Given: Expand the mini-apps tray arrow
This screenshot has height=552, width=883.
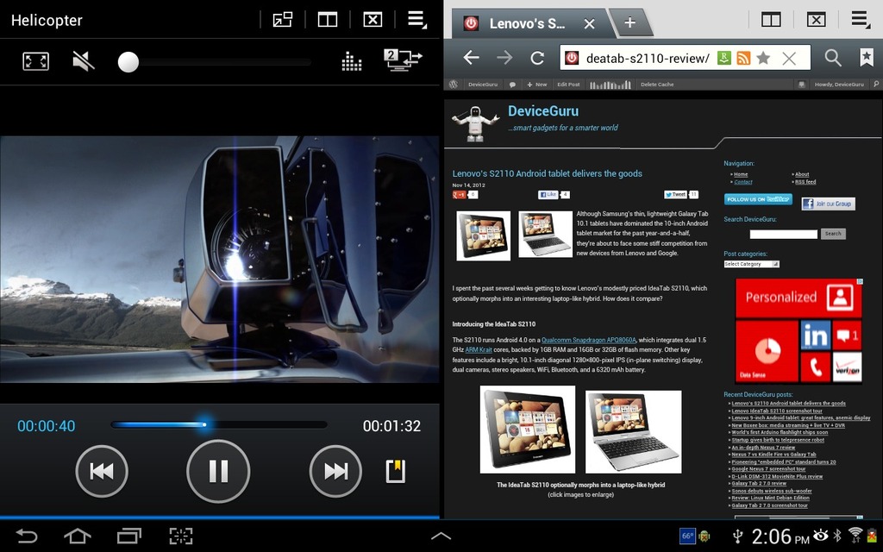Looking at the screenshot, I should point(441,536).
